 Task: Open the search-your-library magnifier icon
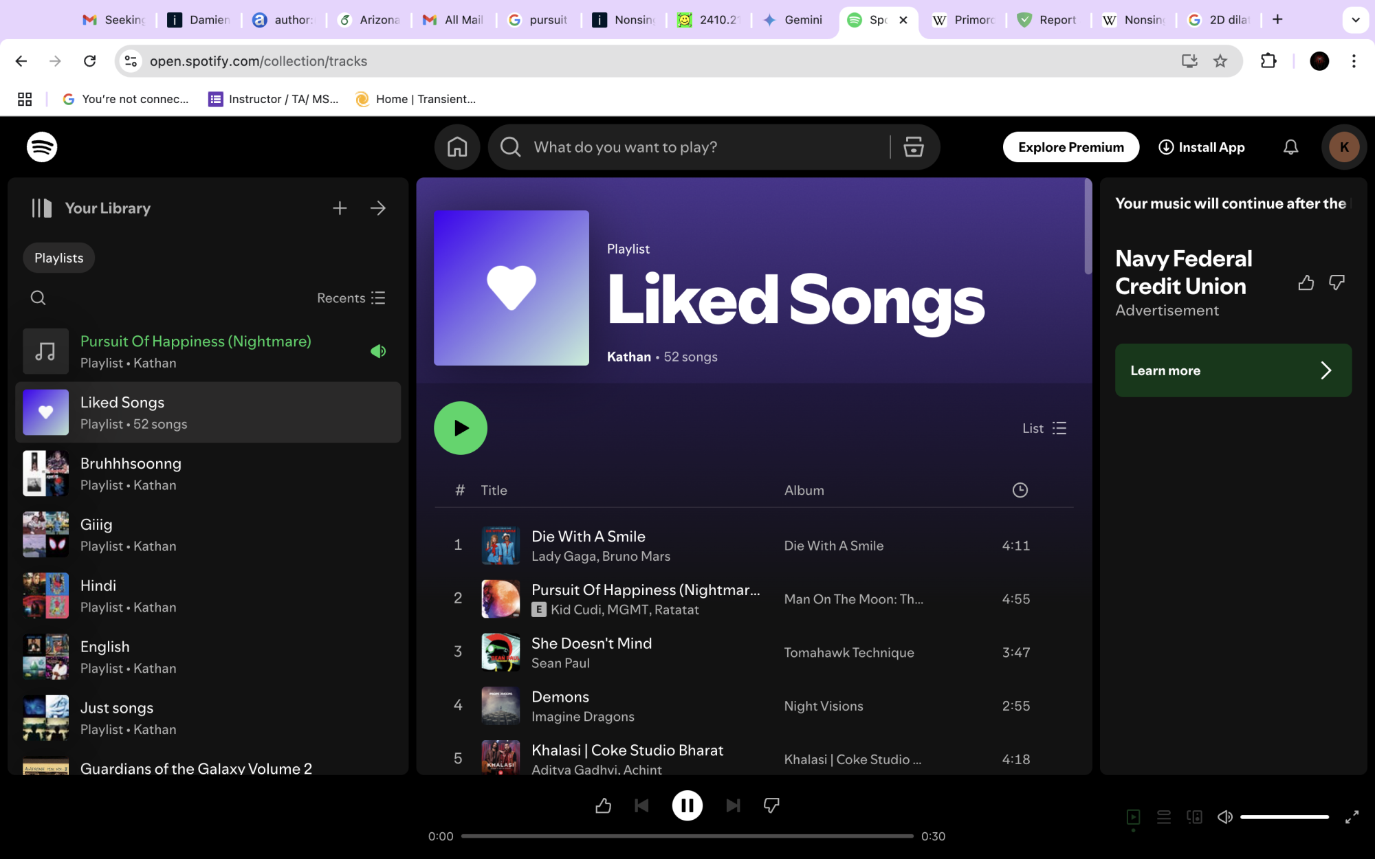(38, 298)
